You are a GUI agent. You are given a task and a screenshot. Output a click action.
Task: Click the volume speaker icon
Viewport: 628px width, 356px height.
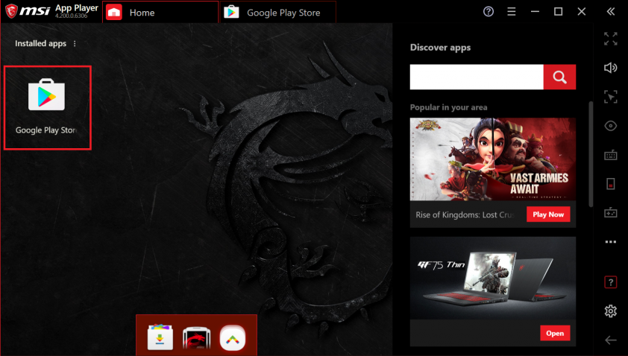click(x=610, y=68)
